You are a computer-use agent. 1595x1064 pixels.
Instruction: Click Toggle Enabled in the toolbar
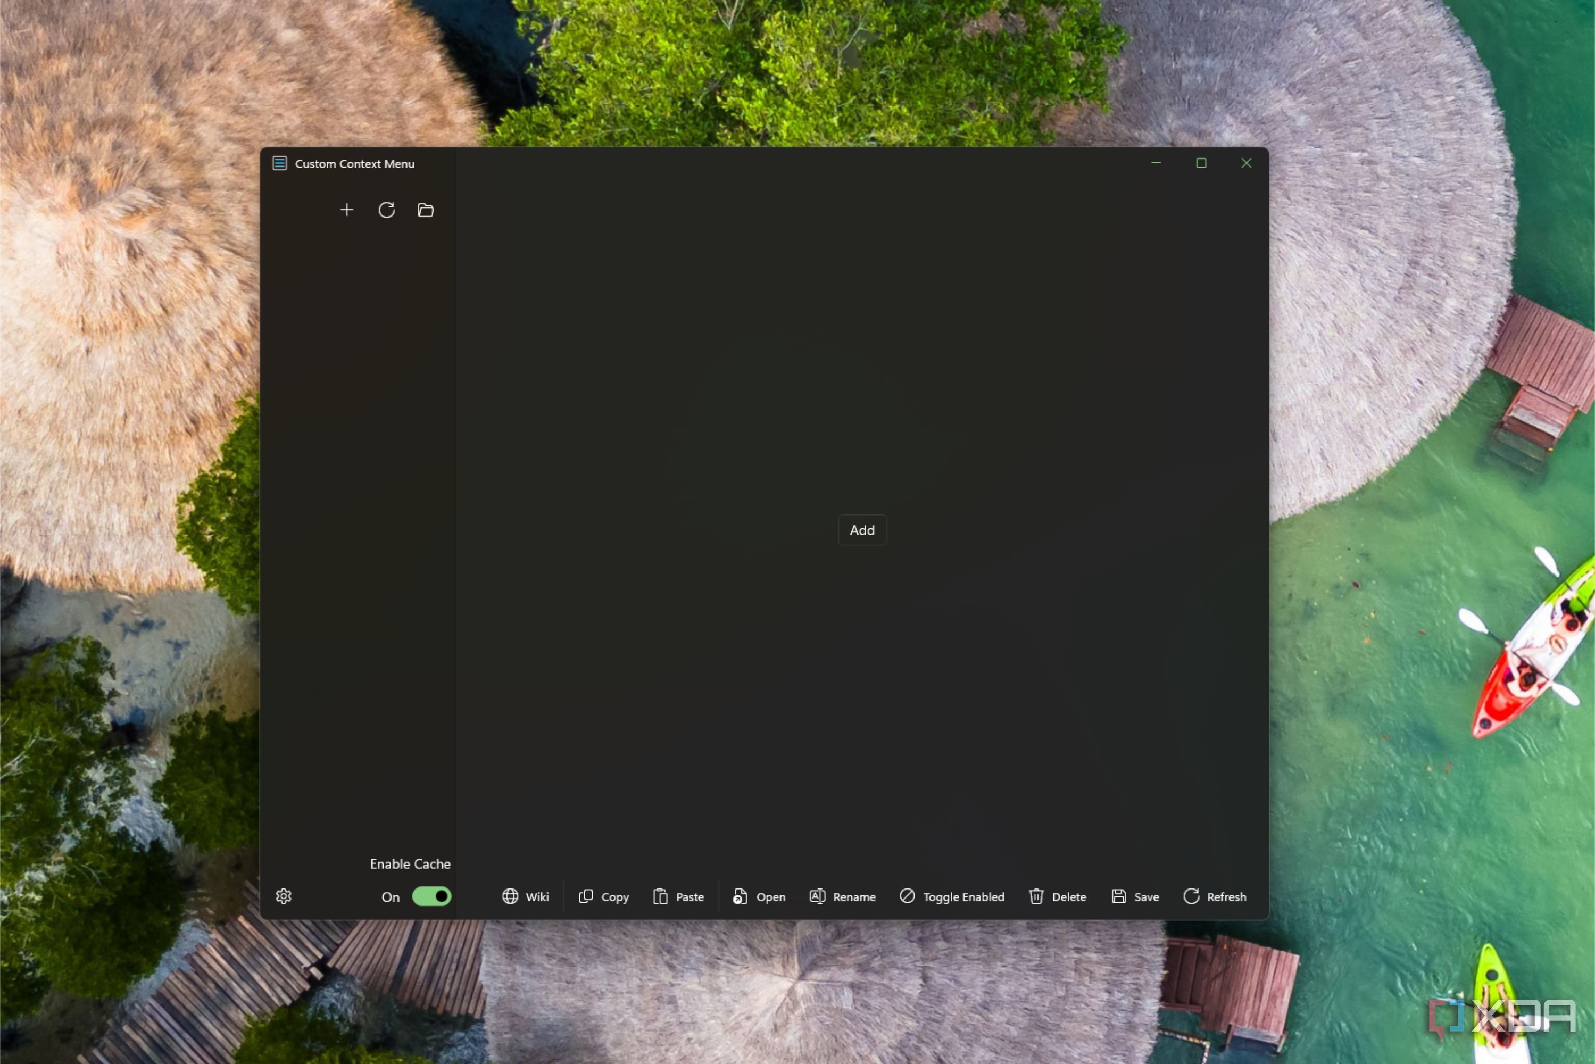(x=952, y=896)
